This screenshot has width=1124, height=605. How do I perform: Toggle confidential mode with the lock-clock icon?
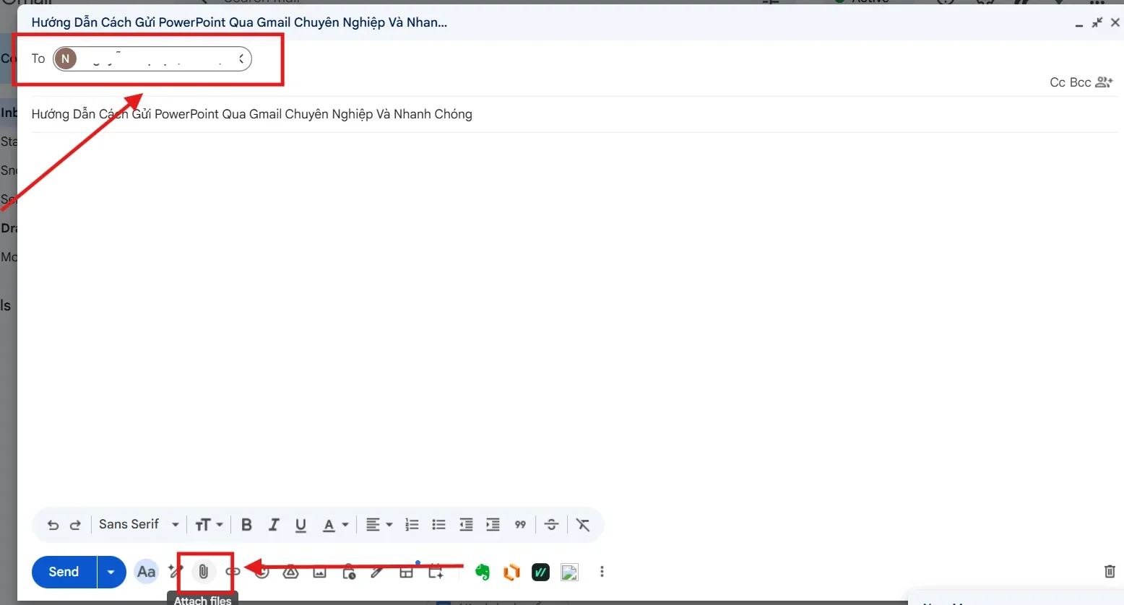click(348, 572)
